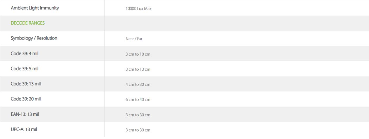This screenshot has height=139, width=369.
Task: Click the 4 cm to 30 cm range
Action: point(138,85)
